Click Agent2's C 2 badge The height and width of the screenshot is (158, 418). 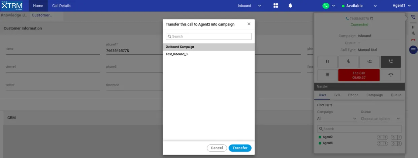pyautogui.click(x=382, y=137)
